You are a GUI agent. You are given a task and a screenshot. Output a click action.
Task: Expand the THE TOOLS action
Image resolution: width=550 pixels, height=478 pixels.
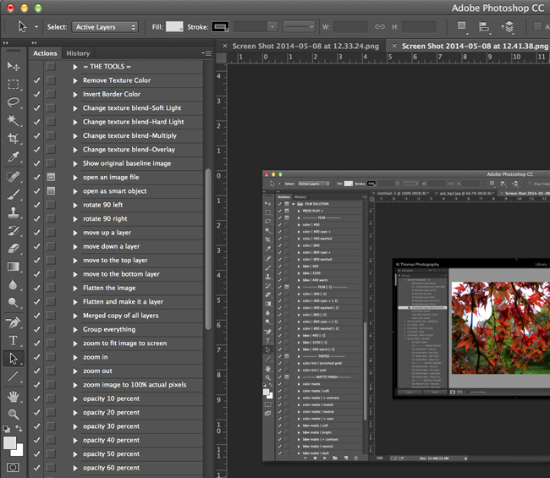click(x=75, y=67)
